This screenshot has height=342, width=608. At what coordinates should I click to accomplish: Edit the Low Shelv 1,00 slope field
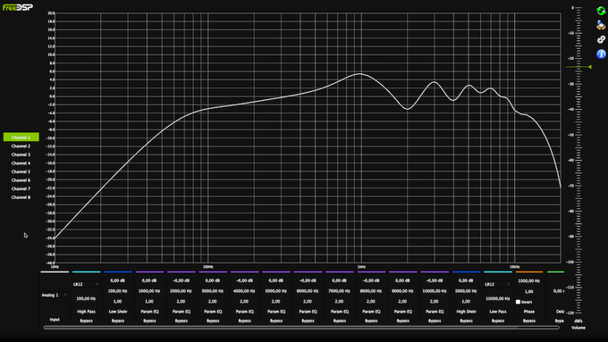(118, 301)
